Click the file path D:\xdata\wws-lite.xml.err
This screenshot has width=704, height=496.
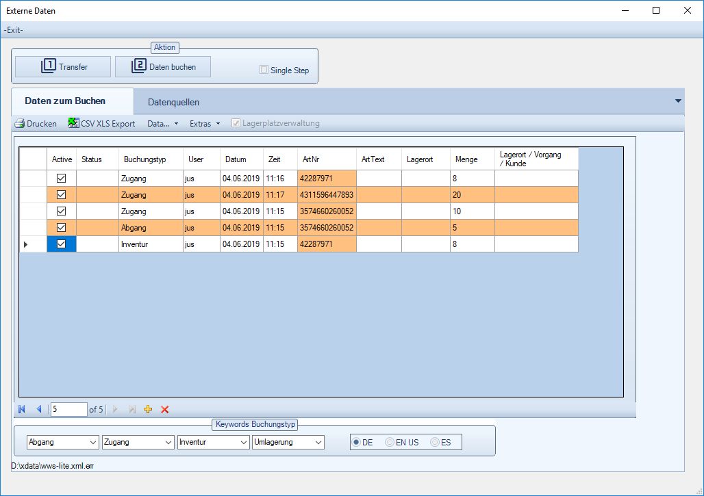(53, 465)
